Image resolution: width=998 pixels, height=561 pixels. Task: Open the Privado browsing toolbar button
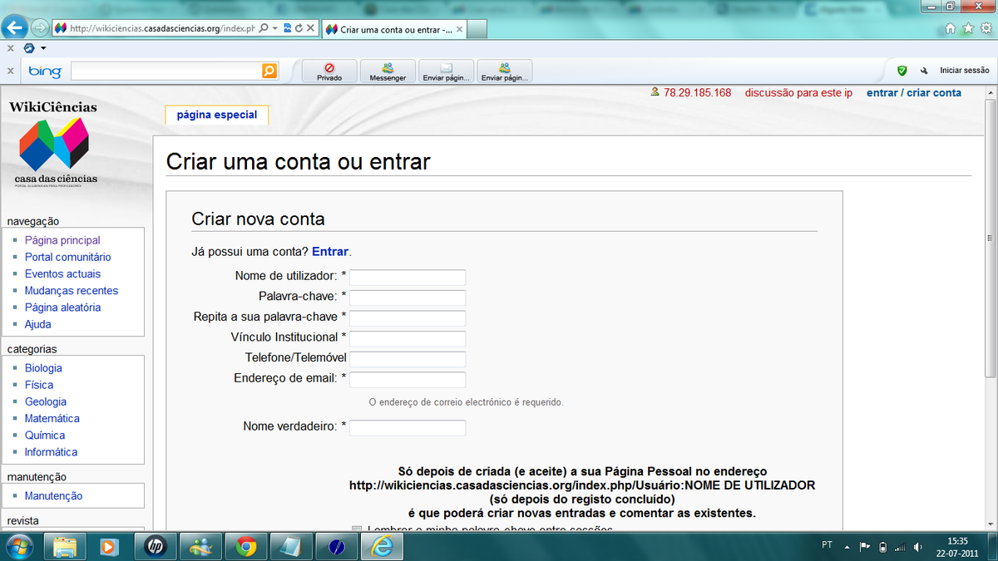pos(329,71)
